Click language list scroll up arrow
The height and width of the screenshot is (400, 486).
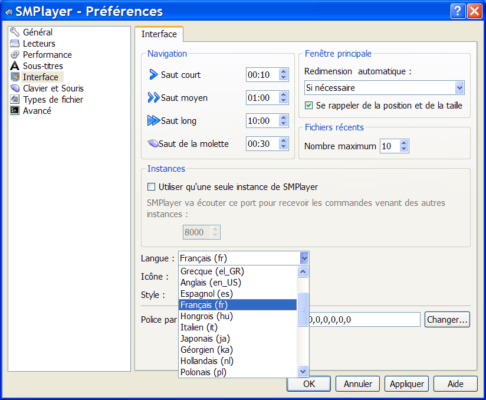[x=303, y=271]
